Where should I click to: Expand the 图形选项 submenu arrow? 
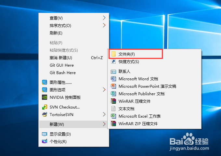pos(104,89)
